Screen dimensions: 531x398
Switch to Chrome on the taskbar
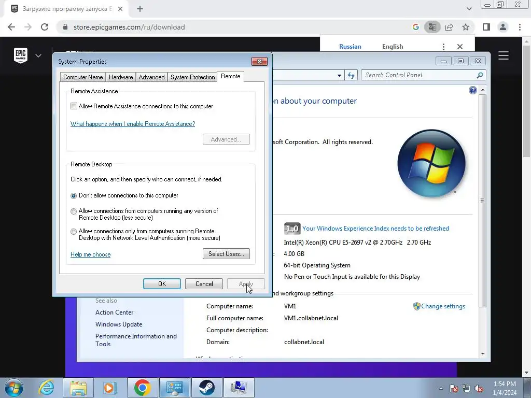[x=142, y=388]
